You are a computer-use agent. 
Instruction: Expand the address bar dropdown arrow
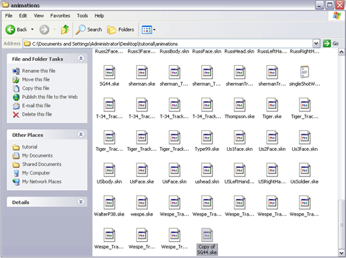pos(316,44)
